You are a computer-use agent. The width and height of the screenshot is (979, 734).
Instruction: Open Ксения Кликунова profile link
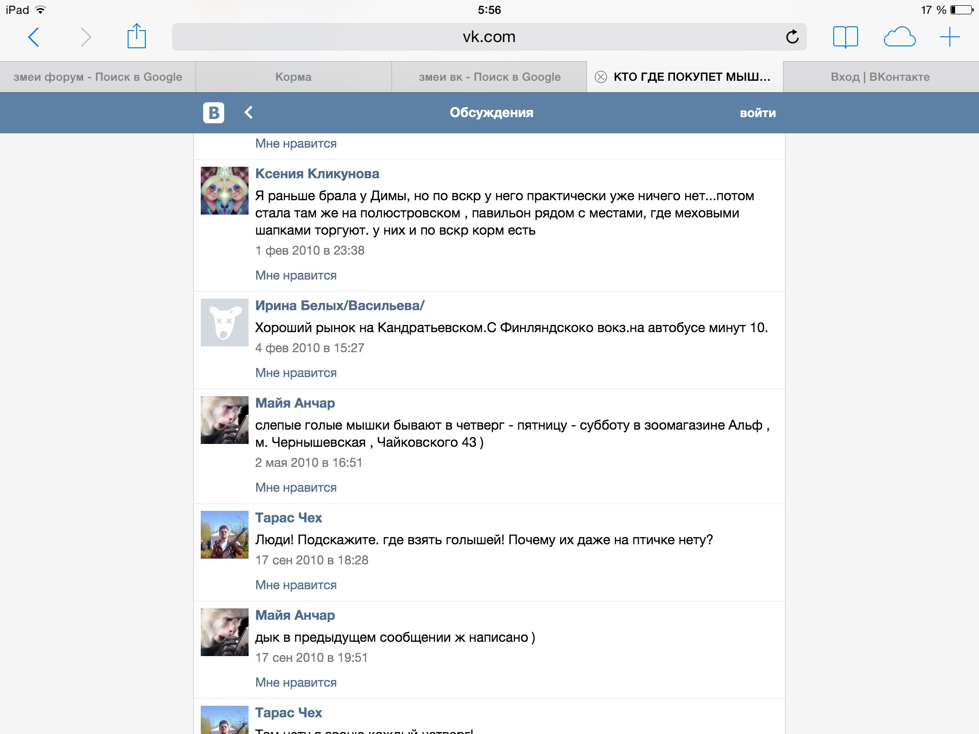coord(317,173)
